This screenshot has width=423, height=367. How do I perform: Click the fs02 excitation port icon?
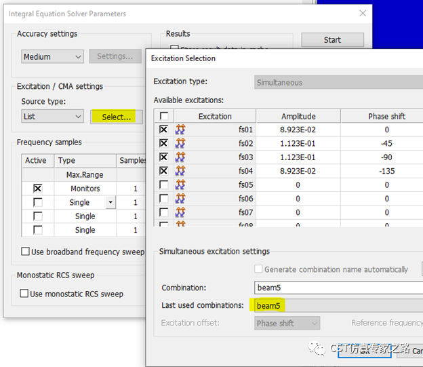(180, 143)
